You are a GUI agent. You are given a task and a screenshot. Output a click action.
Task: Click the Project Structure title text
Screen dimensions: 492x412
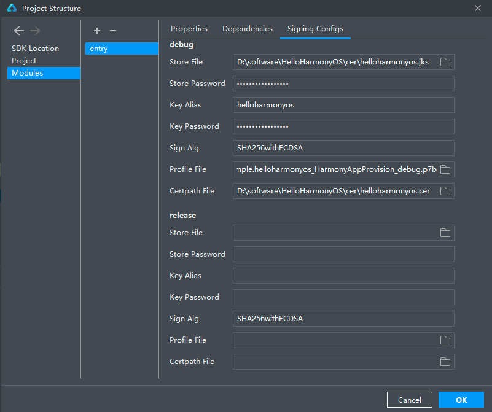tap(52, 9)
